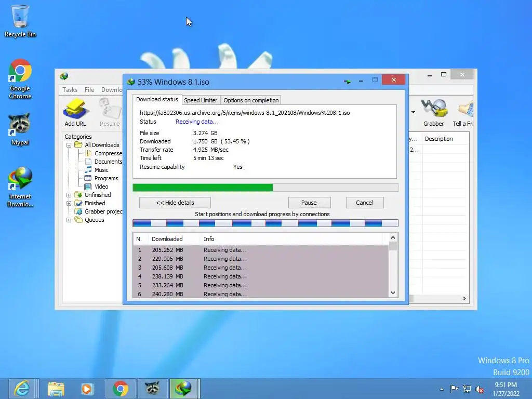
Task: Cancel the download
Action: click(364, 203)
